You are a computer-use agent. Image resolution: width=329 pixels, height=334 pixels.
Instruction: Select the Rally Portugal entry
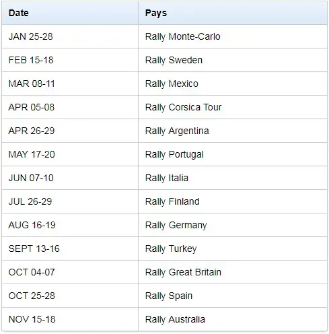pos(233,154)
